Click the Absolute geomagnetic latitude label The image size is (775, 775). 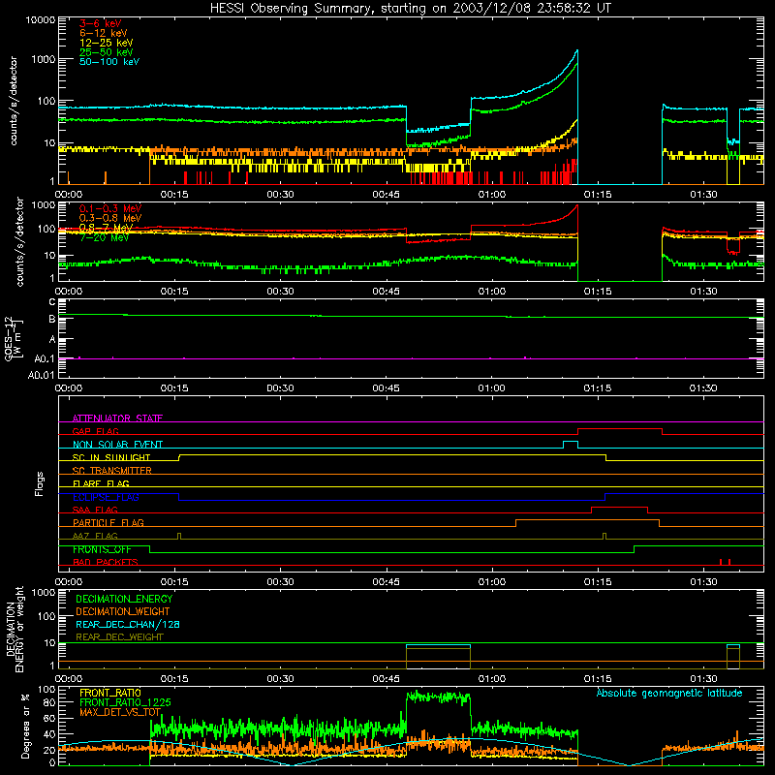pos(669,693)
